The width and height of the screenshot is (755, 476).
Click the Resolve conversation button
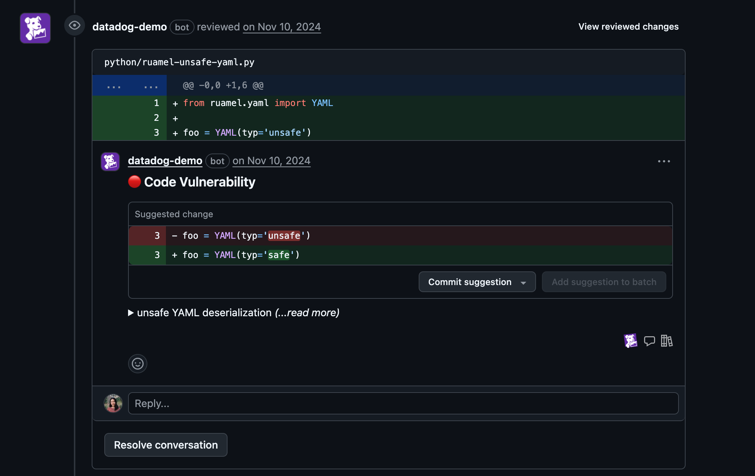[x=166, y=445]
